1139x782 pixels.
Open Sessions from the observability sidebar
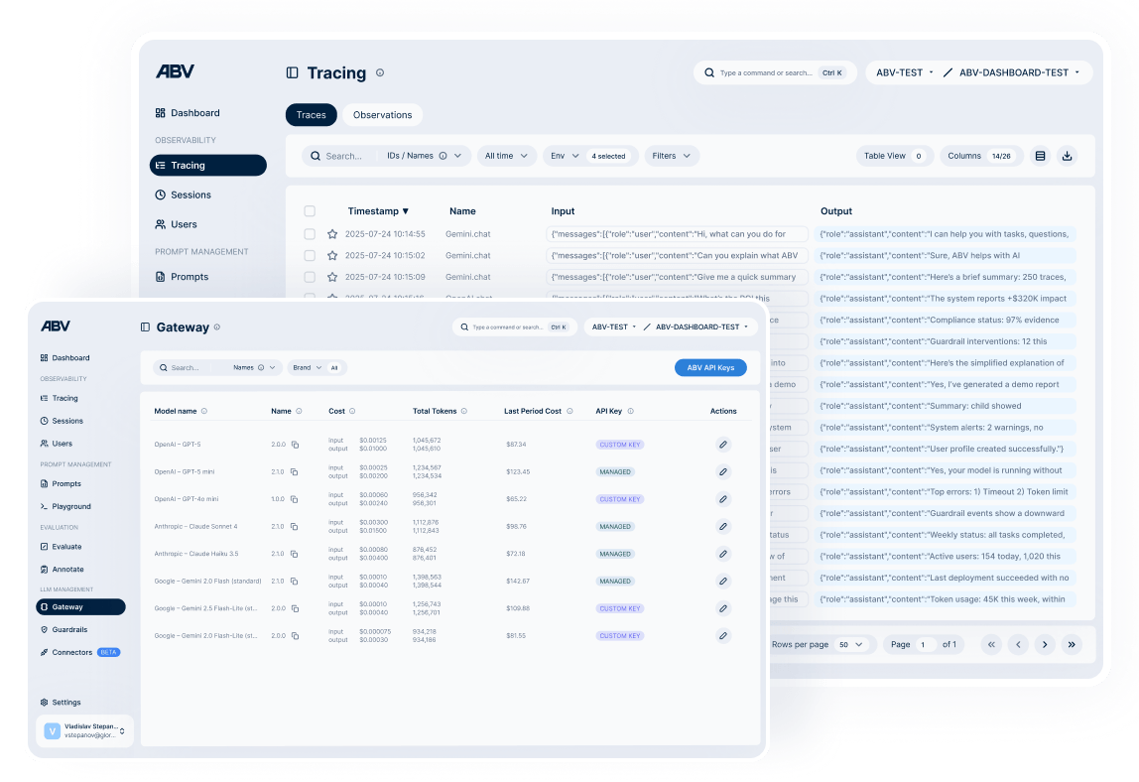[x=189, y=195]
